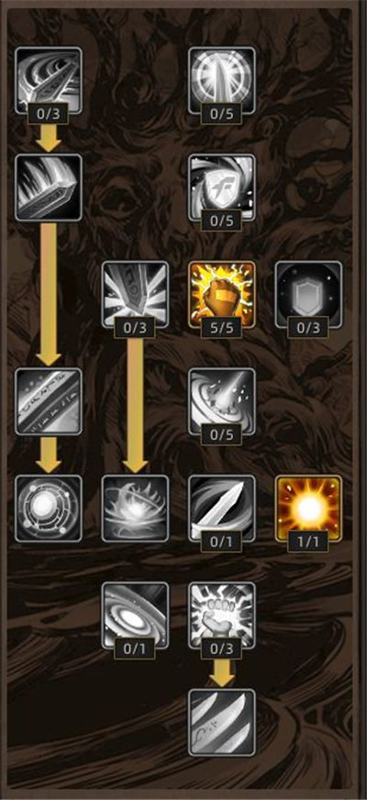Choose the swirling galaxy 0/1 talent
367x800 pixels.
pyautogui.click(x=135, y=615)
